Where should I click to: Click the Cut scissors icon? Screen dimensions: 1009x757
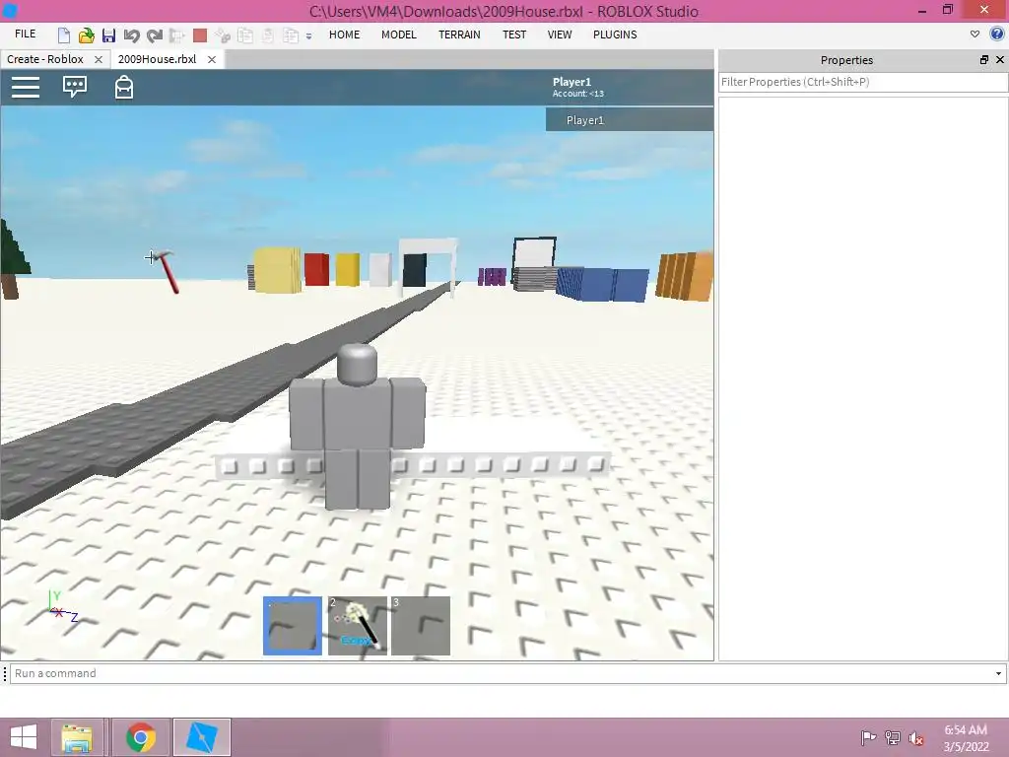tap(223, 35)
